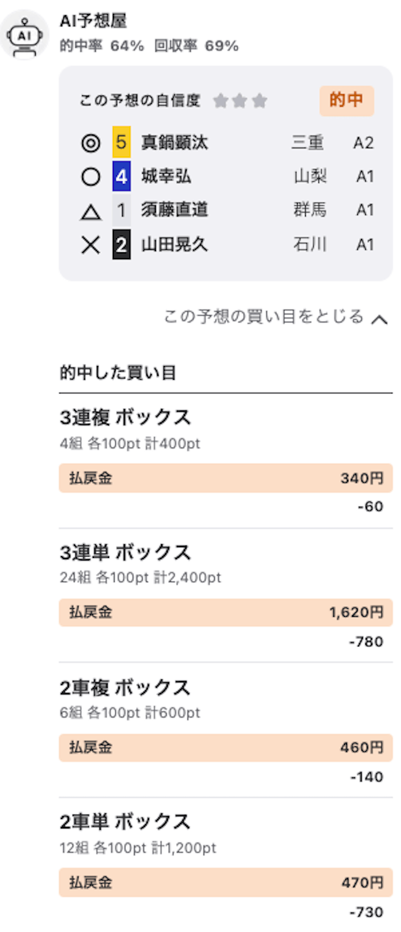Click この予想の買い目をとじる link
401x932 pixels.
pos(264,316)
